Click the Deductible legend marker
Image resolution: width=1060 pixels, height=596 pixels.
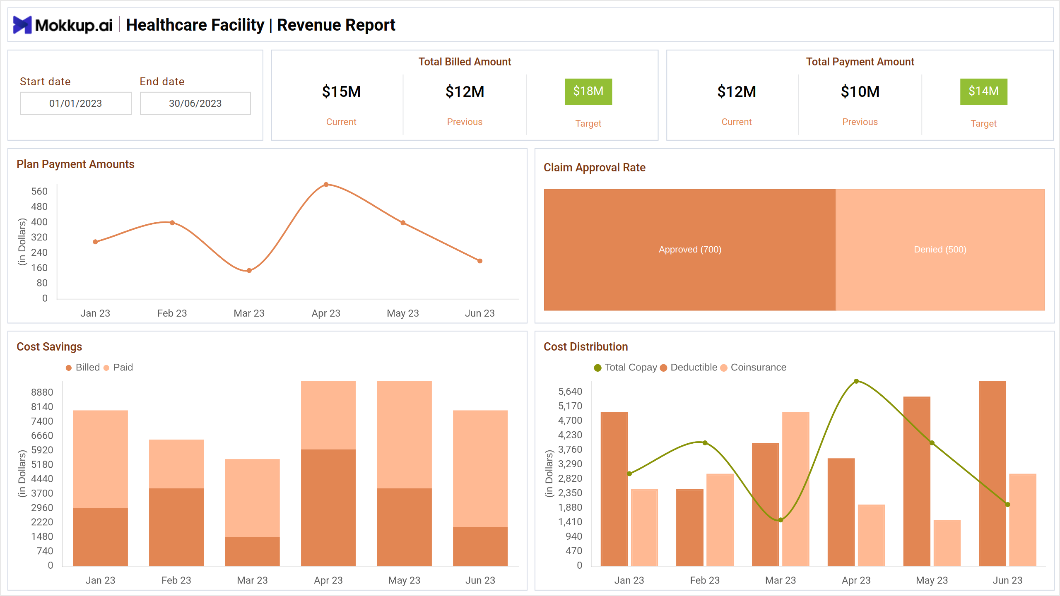[x=663, y=368]
